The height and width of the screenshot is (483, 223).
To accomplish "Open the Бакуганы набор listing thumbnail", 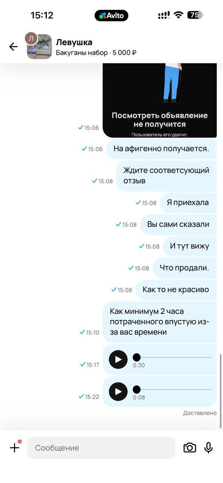I will point(39,47).
